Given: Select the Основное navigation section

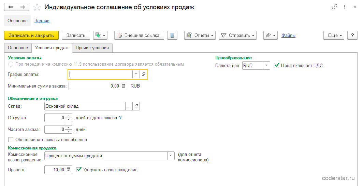Looking at the screenshot, I should click(17, 21).
